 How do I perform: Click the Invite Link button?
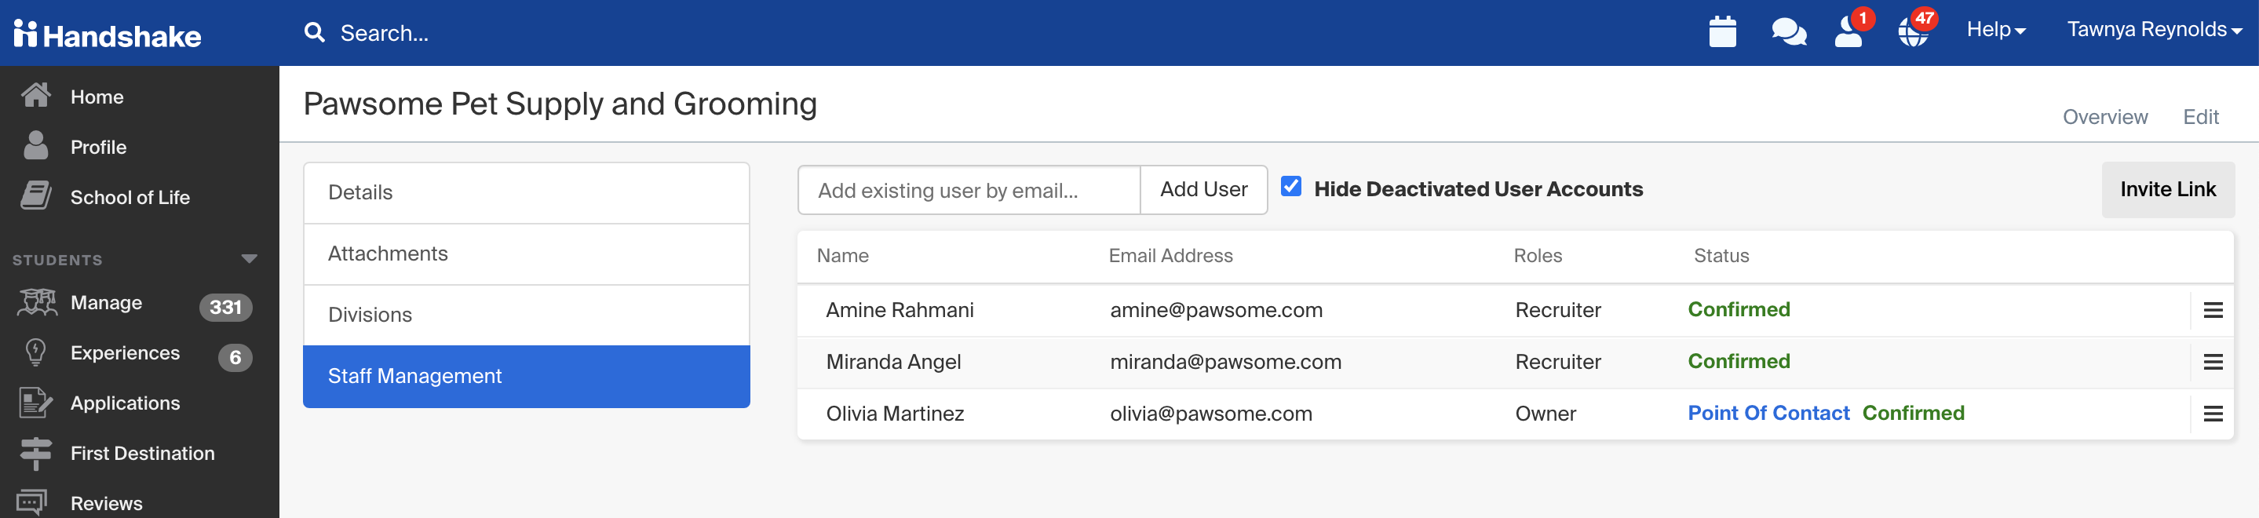click(2168, 190)
